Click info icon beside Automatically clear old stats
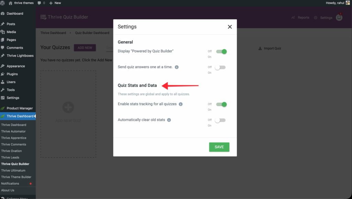Screen dimensions: 352x199 click(169, 120)
